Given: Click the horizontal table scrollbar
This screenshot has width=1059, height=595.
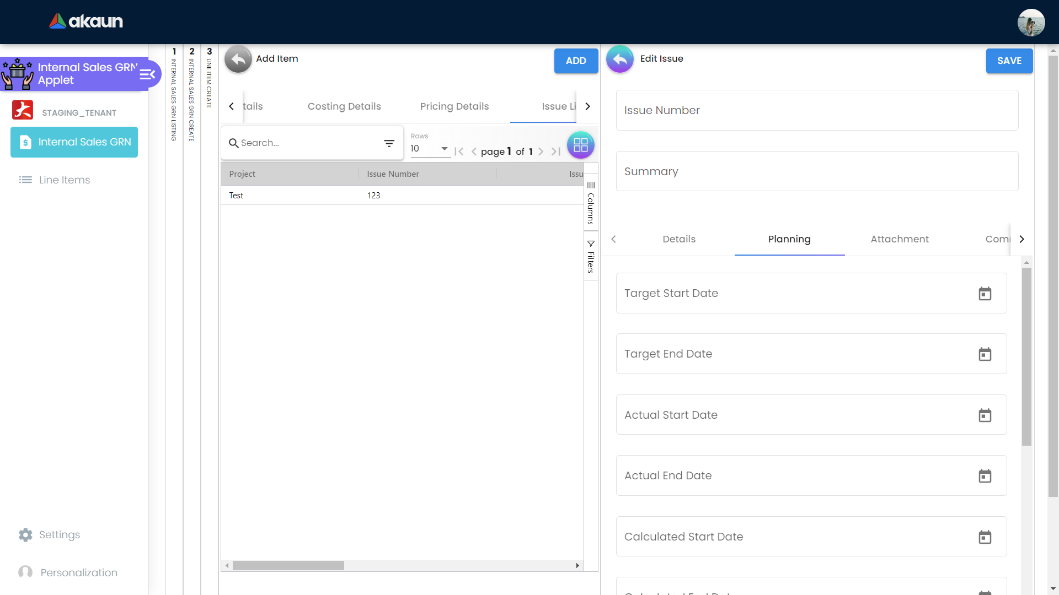Looking at the screenshot, I should pyautogui.click(x=288, y=566).
